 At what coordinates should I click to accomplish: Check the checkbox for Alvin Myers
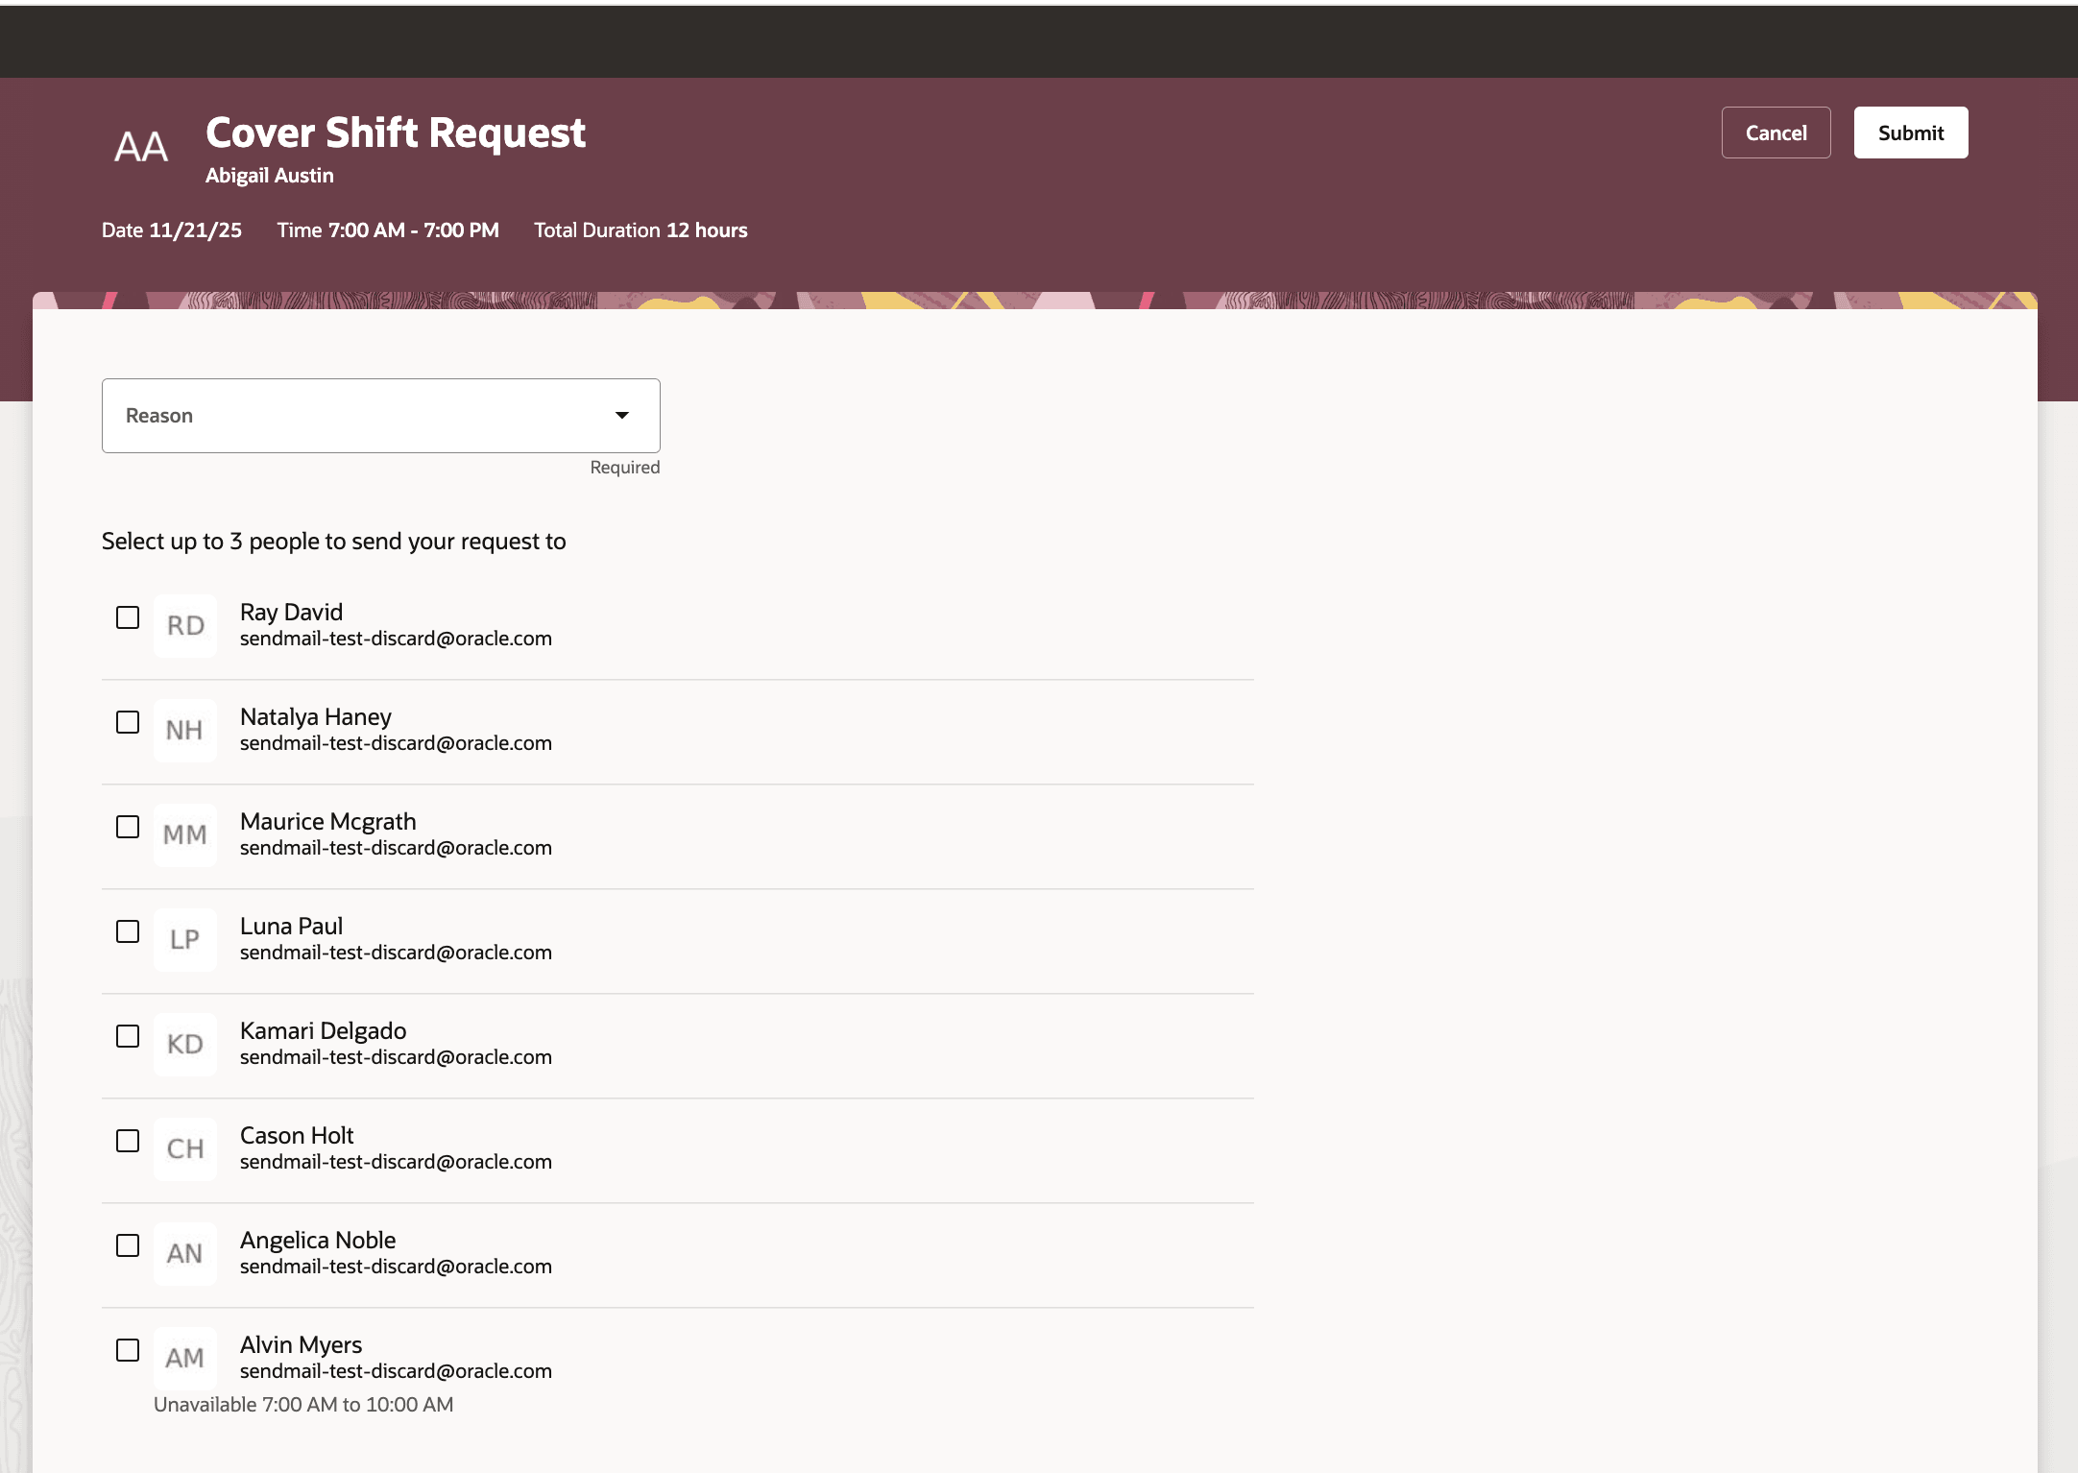(127, 1351)
